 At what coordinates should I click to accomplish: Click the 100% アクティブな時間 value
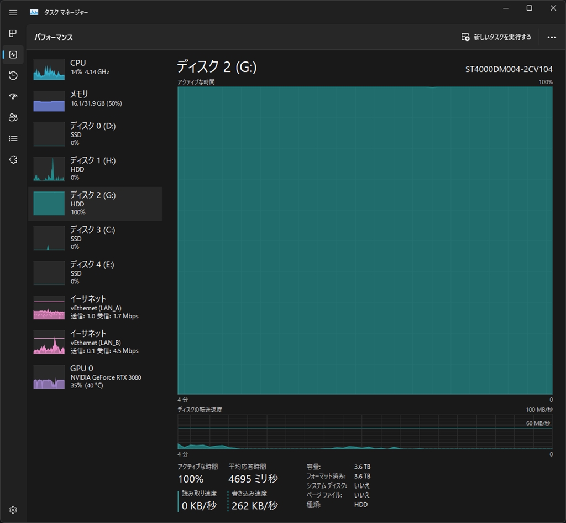pos(191,479)
